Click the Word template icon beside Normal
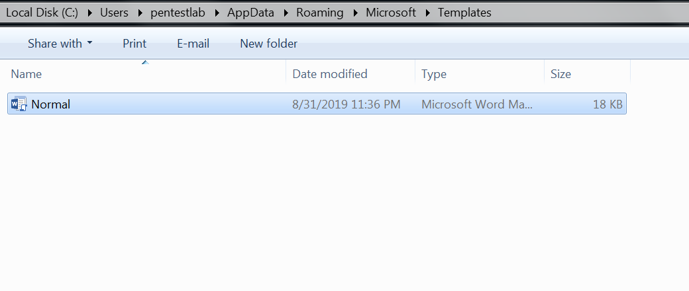This screenshot has width=689, height=291. pos(19,104)
